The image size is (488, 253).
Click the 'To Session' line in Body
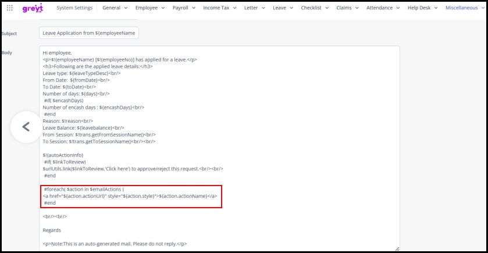99,141
